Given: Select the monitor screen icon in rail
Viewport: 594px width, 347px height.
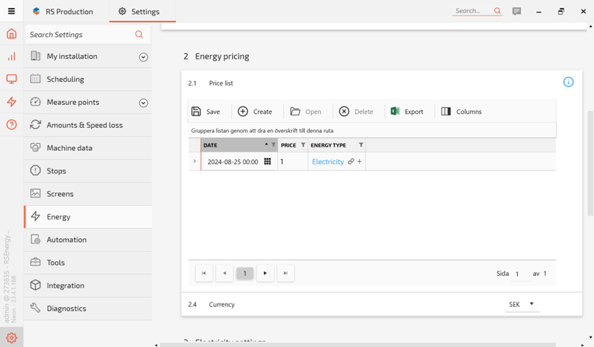Looking at the screenshot, I should [x=11, y=79].
